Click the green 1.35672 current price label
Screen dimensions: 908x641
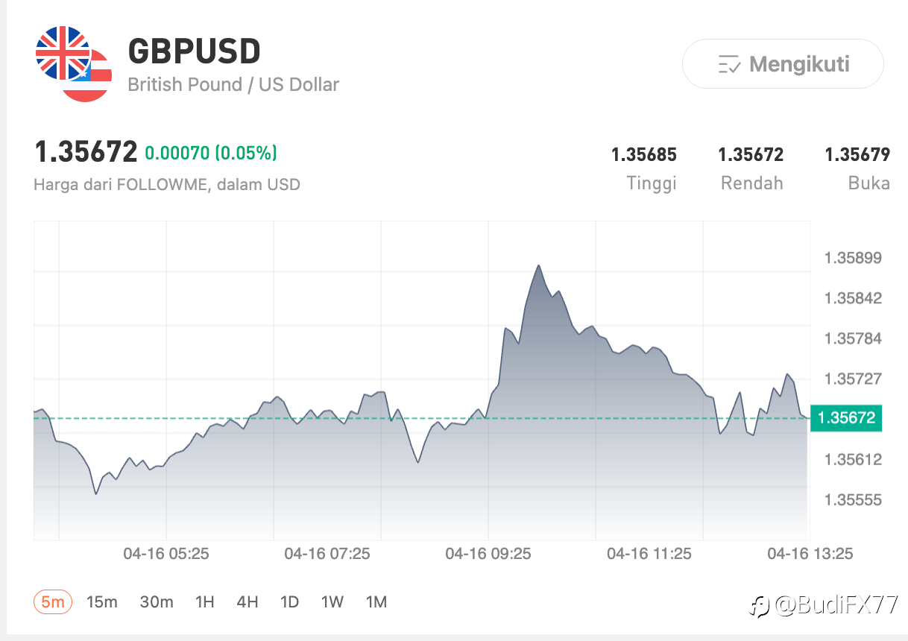[x=845, y=417]
